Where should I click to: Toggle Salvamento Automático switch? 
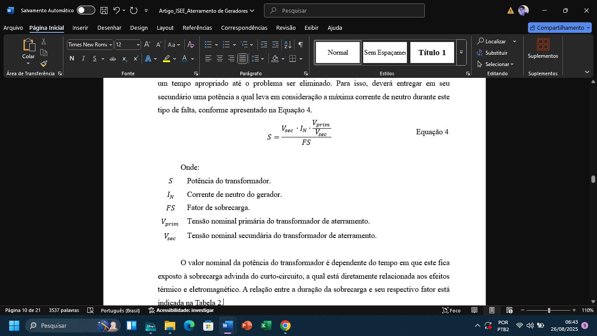pos(86,10)
